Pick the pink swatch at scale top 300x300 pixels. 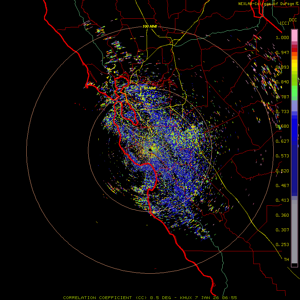pyautogui.click(x=294, y=36)
